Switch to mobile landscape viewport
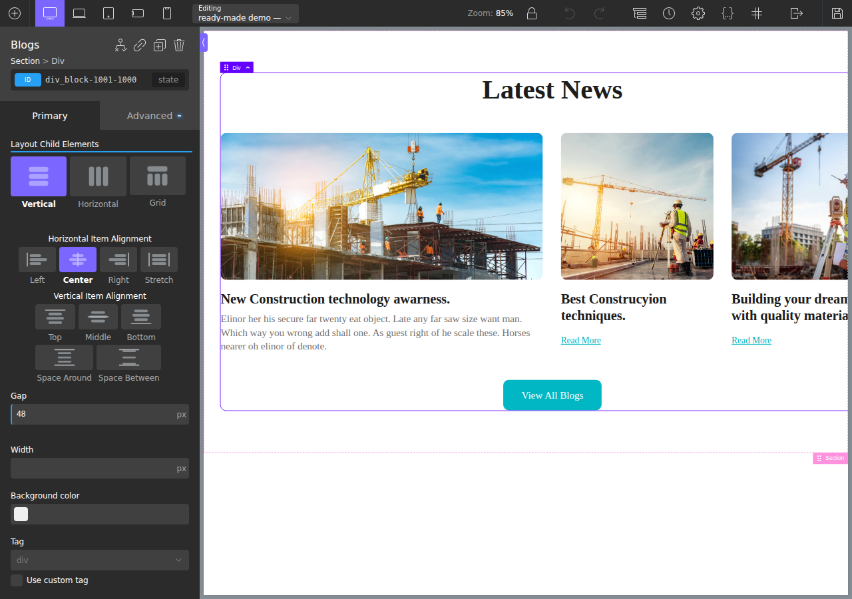Viewport: 852px width, 599px height. coord(138,13)
